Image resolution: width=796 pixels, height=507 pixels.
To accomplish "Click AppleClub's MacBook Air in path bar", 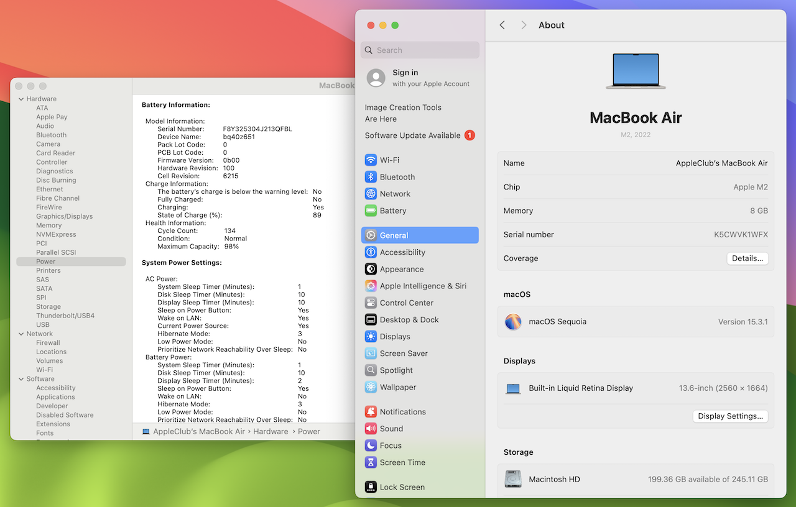I will 199,431.
